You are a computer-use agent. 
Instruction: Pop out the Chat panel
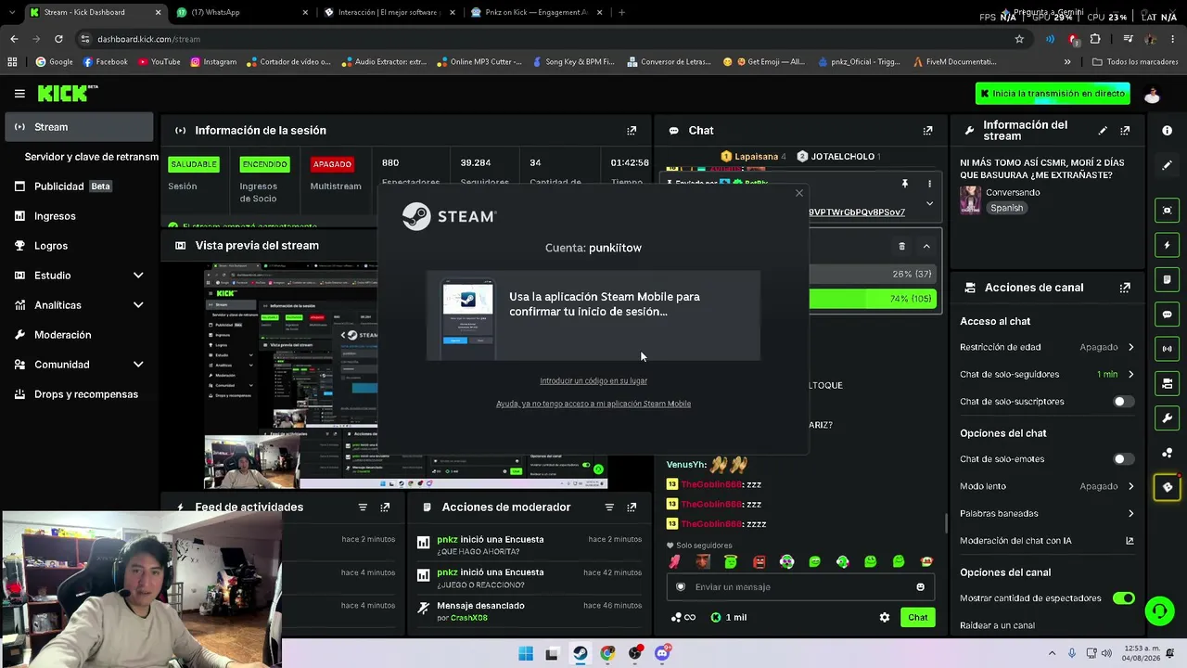pos(927,131)
